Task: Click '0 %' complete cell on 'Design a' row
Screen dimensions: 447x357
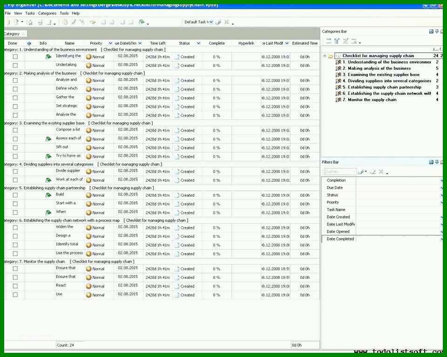Action: [217, 237]
